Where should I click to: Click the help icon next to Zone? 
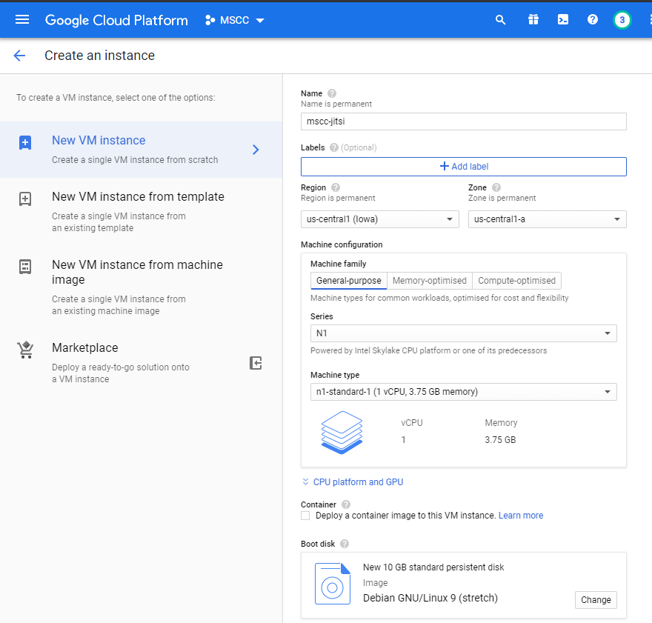point(496,187)
